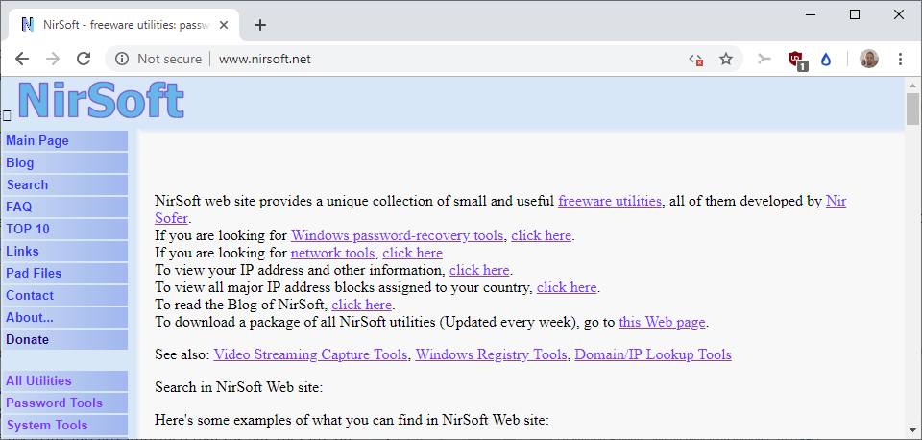The image size is (922, 440).
Task: Open Contact in the sidebar menu
Action: tap(64, 295)
